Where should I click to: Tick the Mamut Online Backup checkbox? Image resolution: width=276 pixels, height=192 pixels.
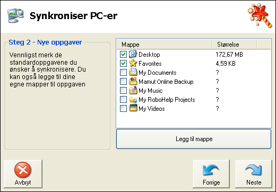pyautogui.click(x=123, y=81)
